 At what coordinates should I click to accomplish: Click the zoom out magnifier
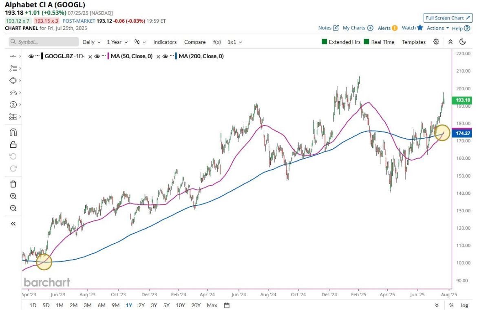click(x=13, y=208)
